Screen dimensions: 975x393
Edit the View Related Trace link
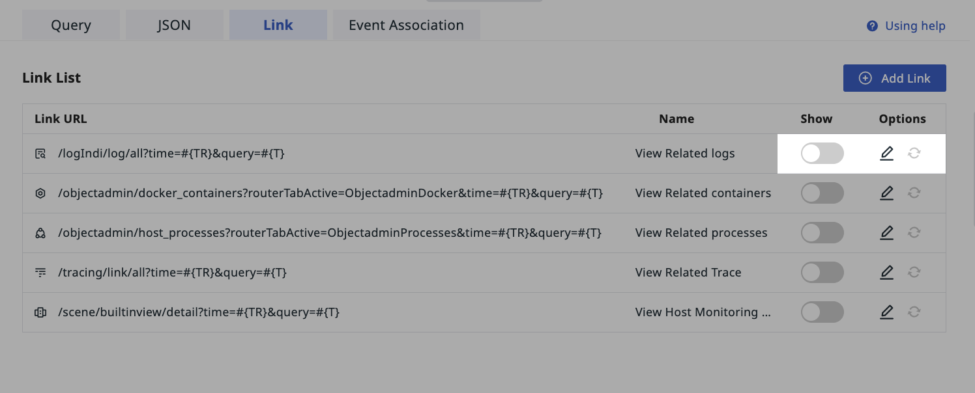[x=886, y=273]
